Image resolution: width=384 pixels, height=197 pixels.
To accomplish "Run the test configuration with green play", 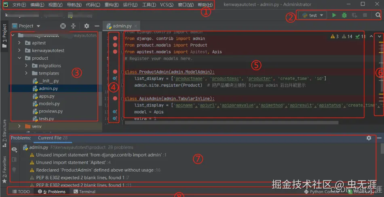I will pyautogui.click(x=334, y=15).
